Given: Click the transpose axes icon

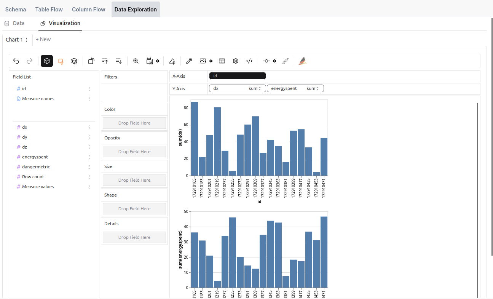Looking at the screenshot, I should coord(91,61).
